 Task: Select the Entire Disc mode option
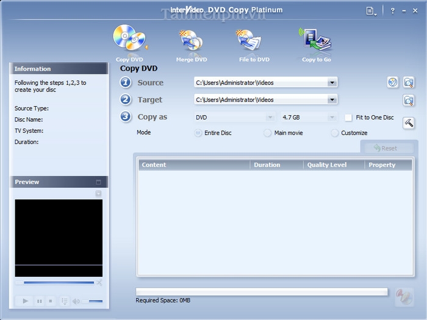[198, 133]
